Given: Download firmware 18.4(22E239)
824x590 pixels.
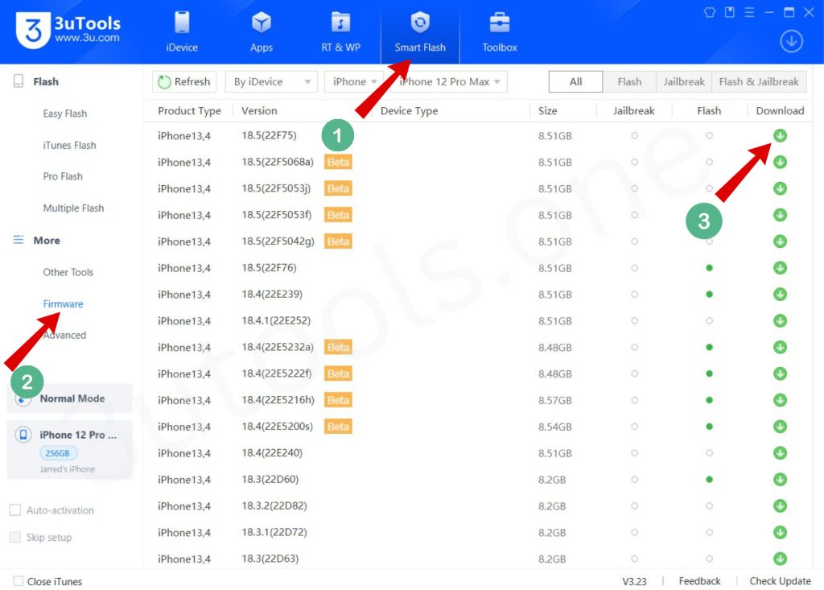Looking at the screenshot, I should 780,294.
